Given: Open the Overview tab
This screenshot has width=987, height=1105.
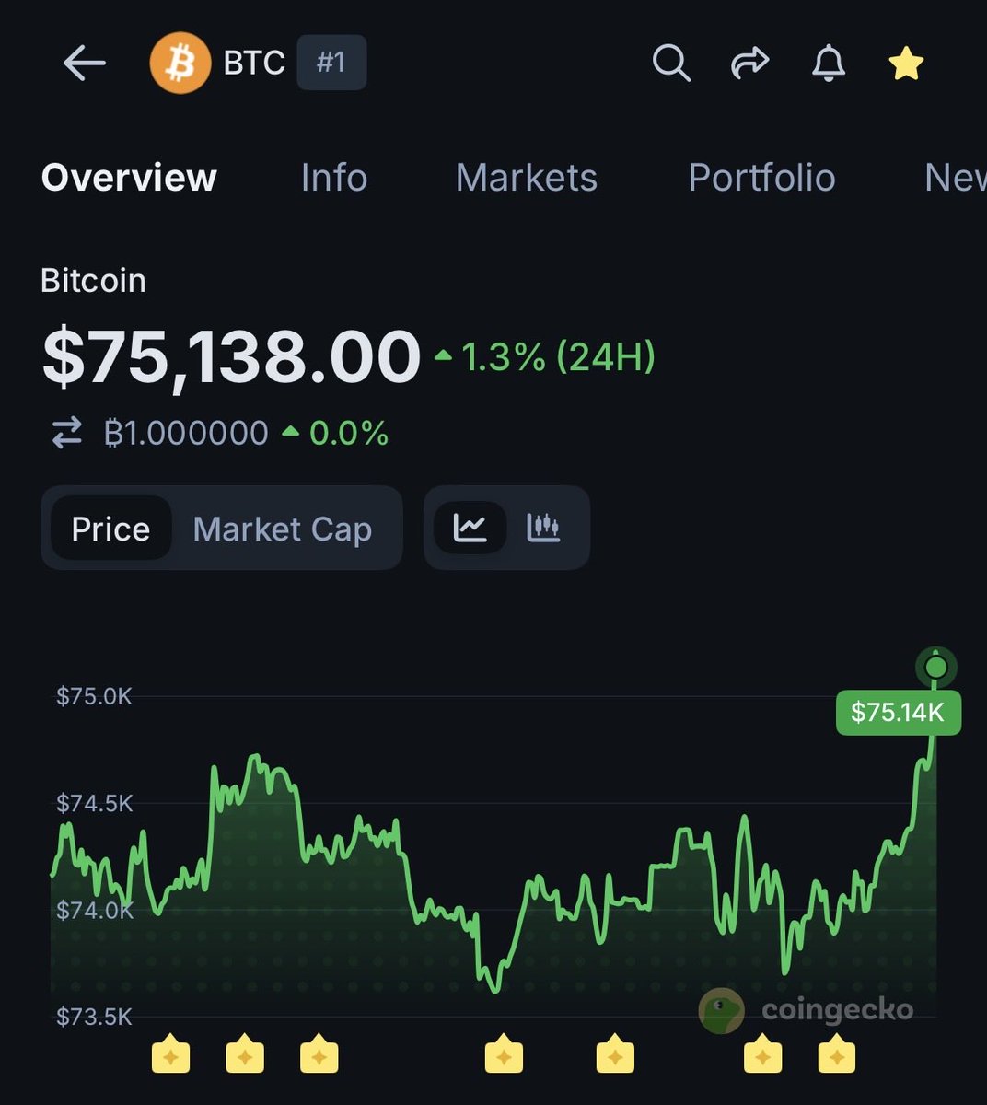Looking at the screenshot, I should (x=129, y=178).
